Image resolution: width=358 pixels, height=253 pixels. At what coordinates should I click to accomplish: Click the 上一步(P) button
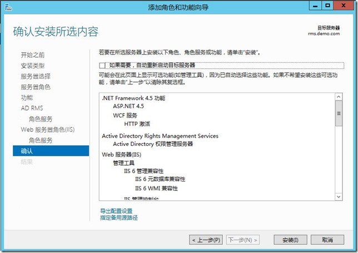[x=206, y=240]
